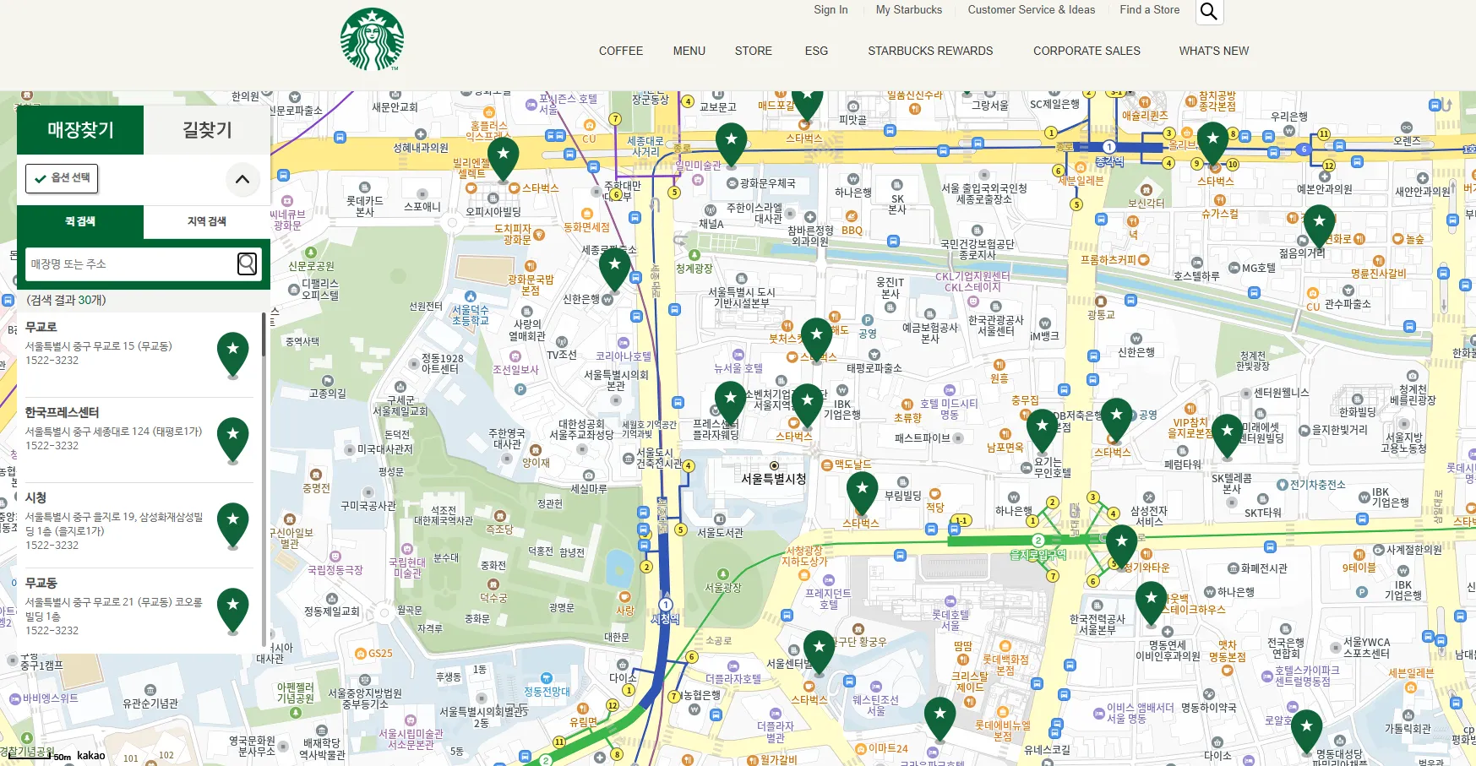1476x766 pixels.
Task: Click the 서울특별시청 map label
Action: 774,479
